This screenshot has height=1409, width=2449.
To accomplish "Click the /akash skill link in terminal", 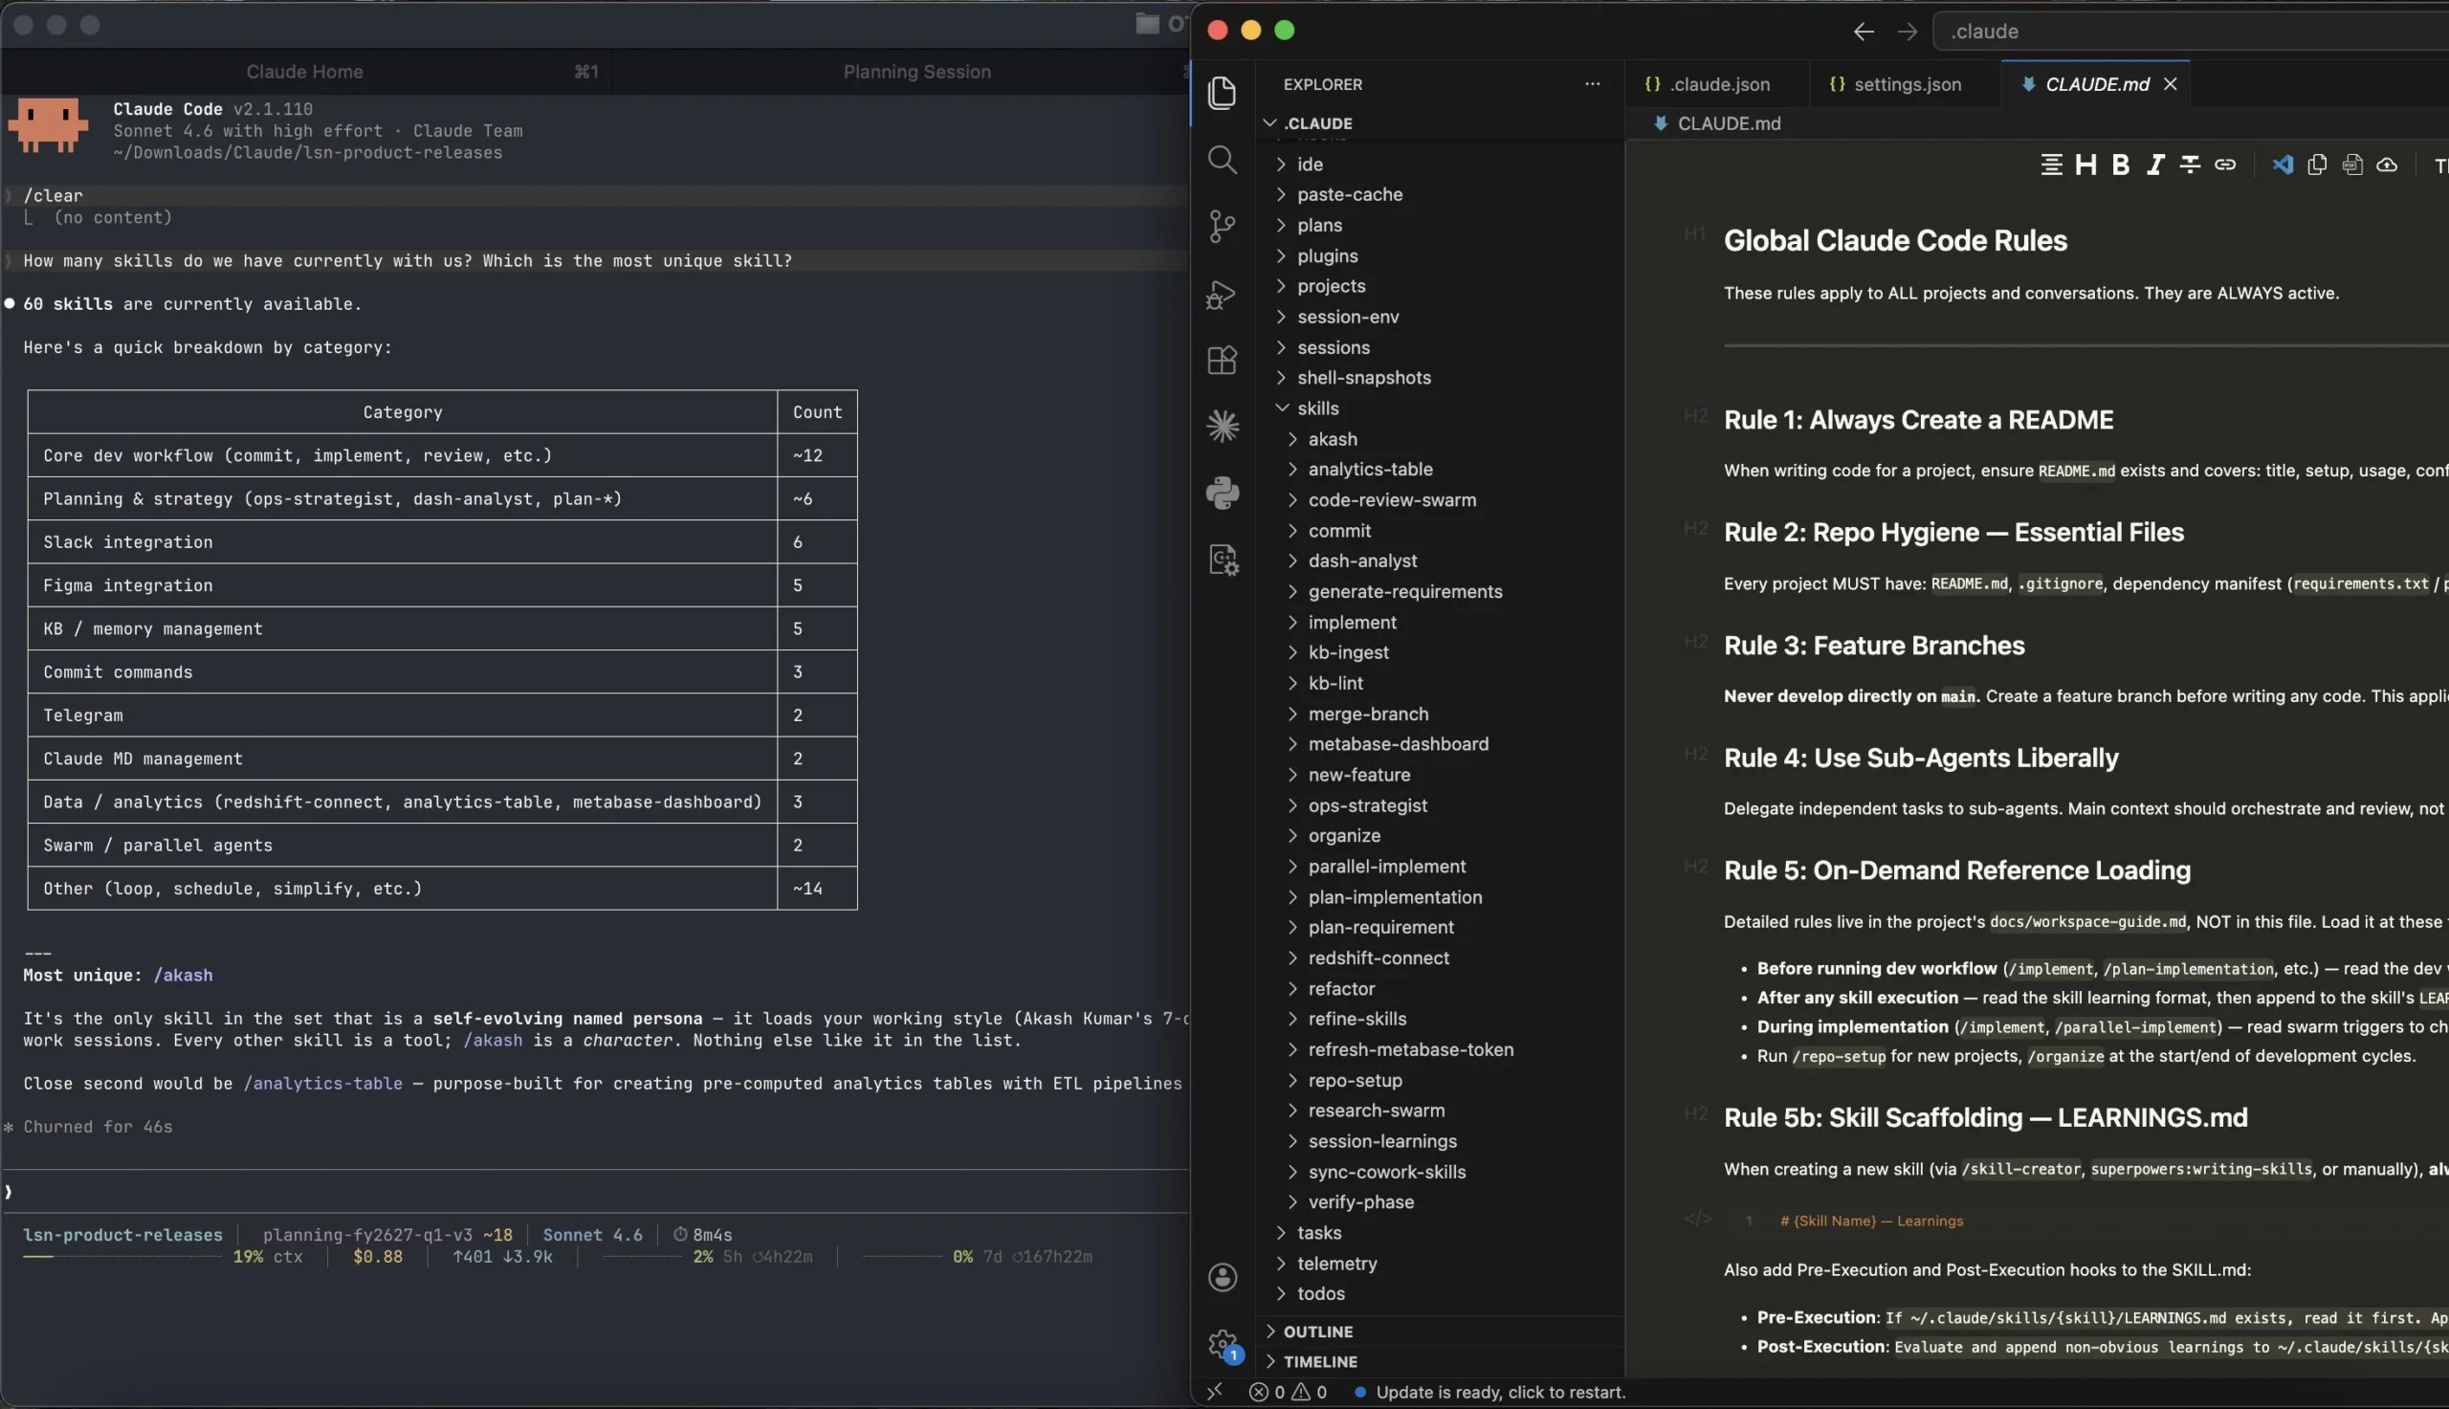I will coord(183,976).
